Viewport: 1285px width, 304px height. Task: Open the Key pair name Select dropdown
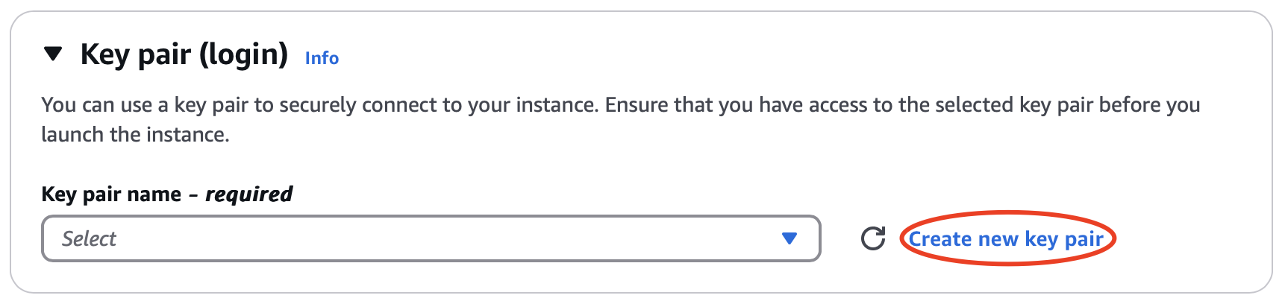pos(431,238)
